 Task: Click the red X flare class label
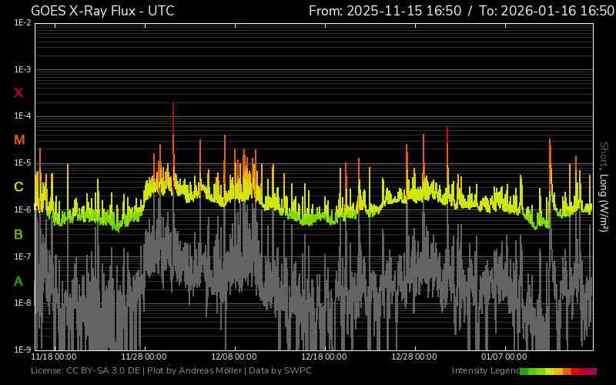(18, 93)
